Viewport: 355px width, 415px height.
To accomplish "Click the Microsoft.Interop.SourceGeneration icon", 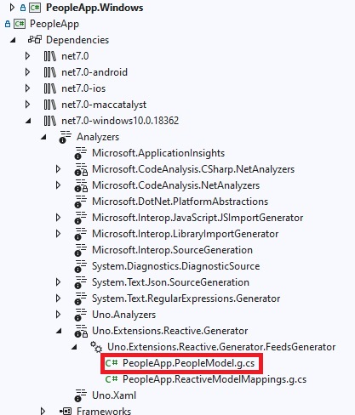I will [x=80, y=250].
